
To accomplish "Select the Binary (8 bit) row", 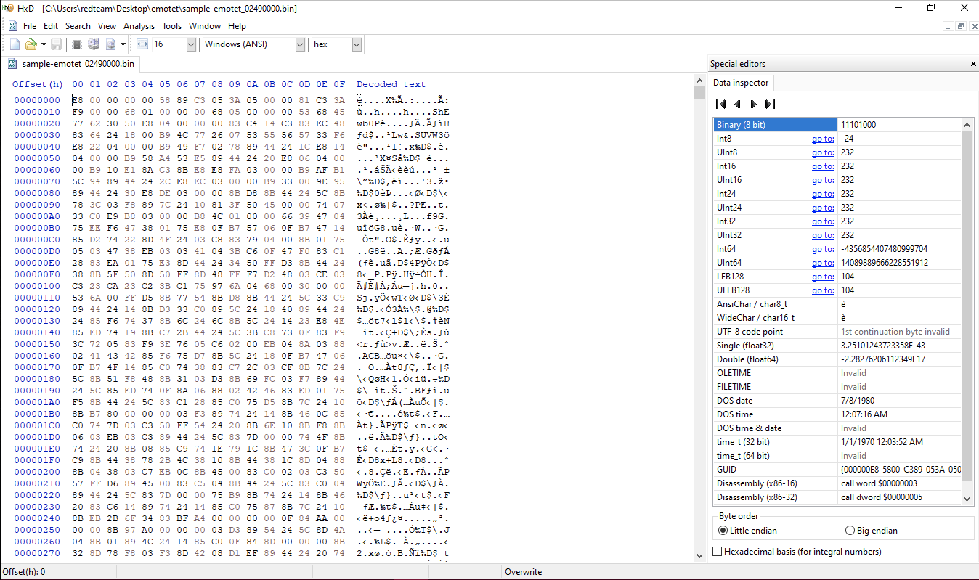I will (837, 125).
